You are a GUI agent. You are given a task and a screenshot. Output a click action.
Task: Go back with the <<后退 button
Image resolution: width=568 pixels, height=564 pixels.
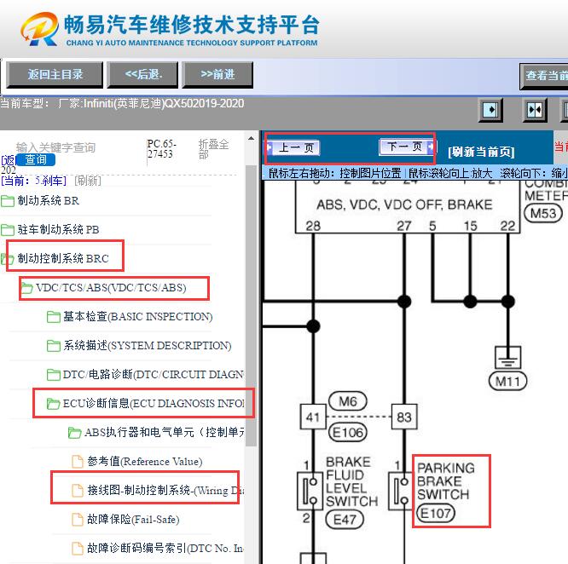[143, 74]
